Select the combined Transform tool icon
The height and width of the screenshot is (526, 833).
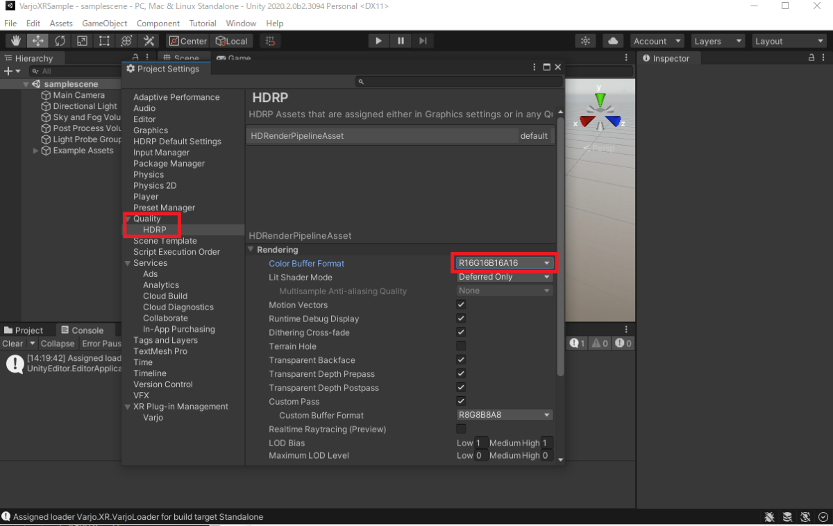coord(126,41)
